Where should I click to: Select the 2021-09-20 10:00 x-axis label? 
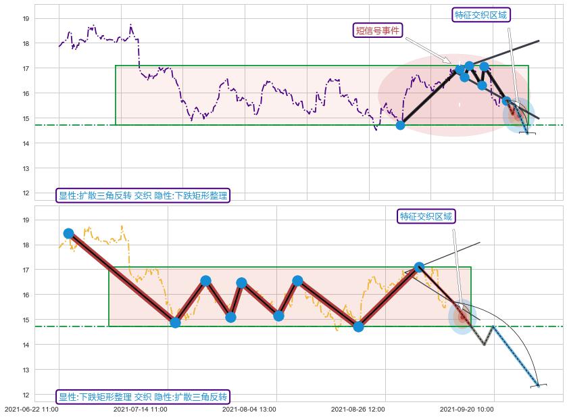click(x=467, y=410)
